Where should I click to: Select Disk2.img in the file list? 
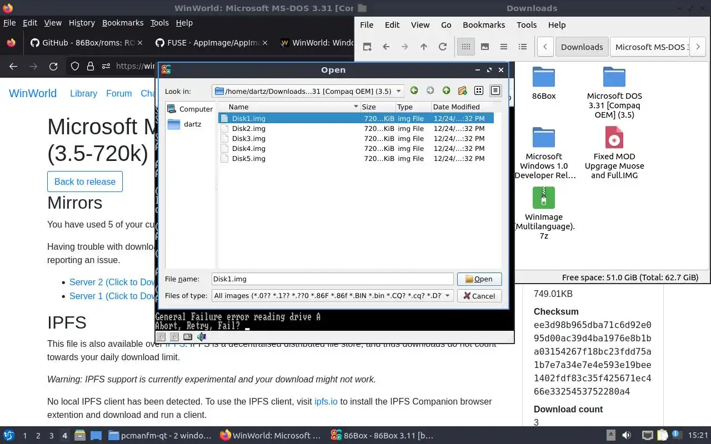(x=356, y=128)
